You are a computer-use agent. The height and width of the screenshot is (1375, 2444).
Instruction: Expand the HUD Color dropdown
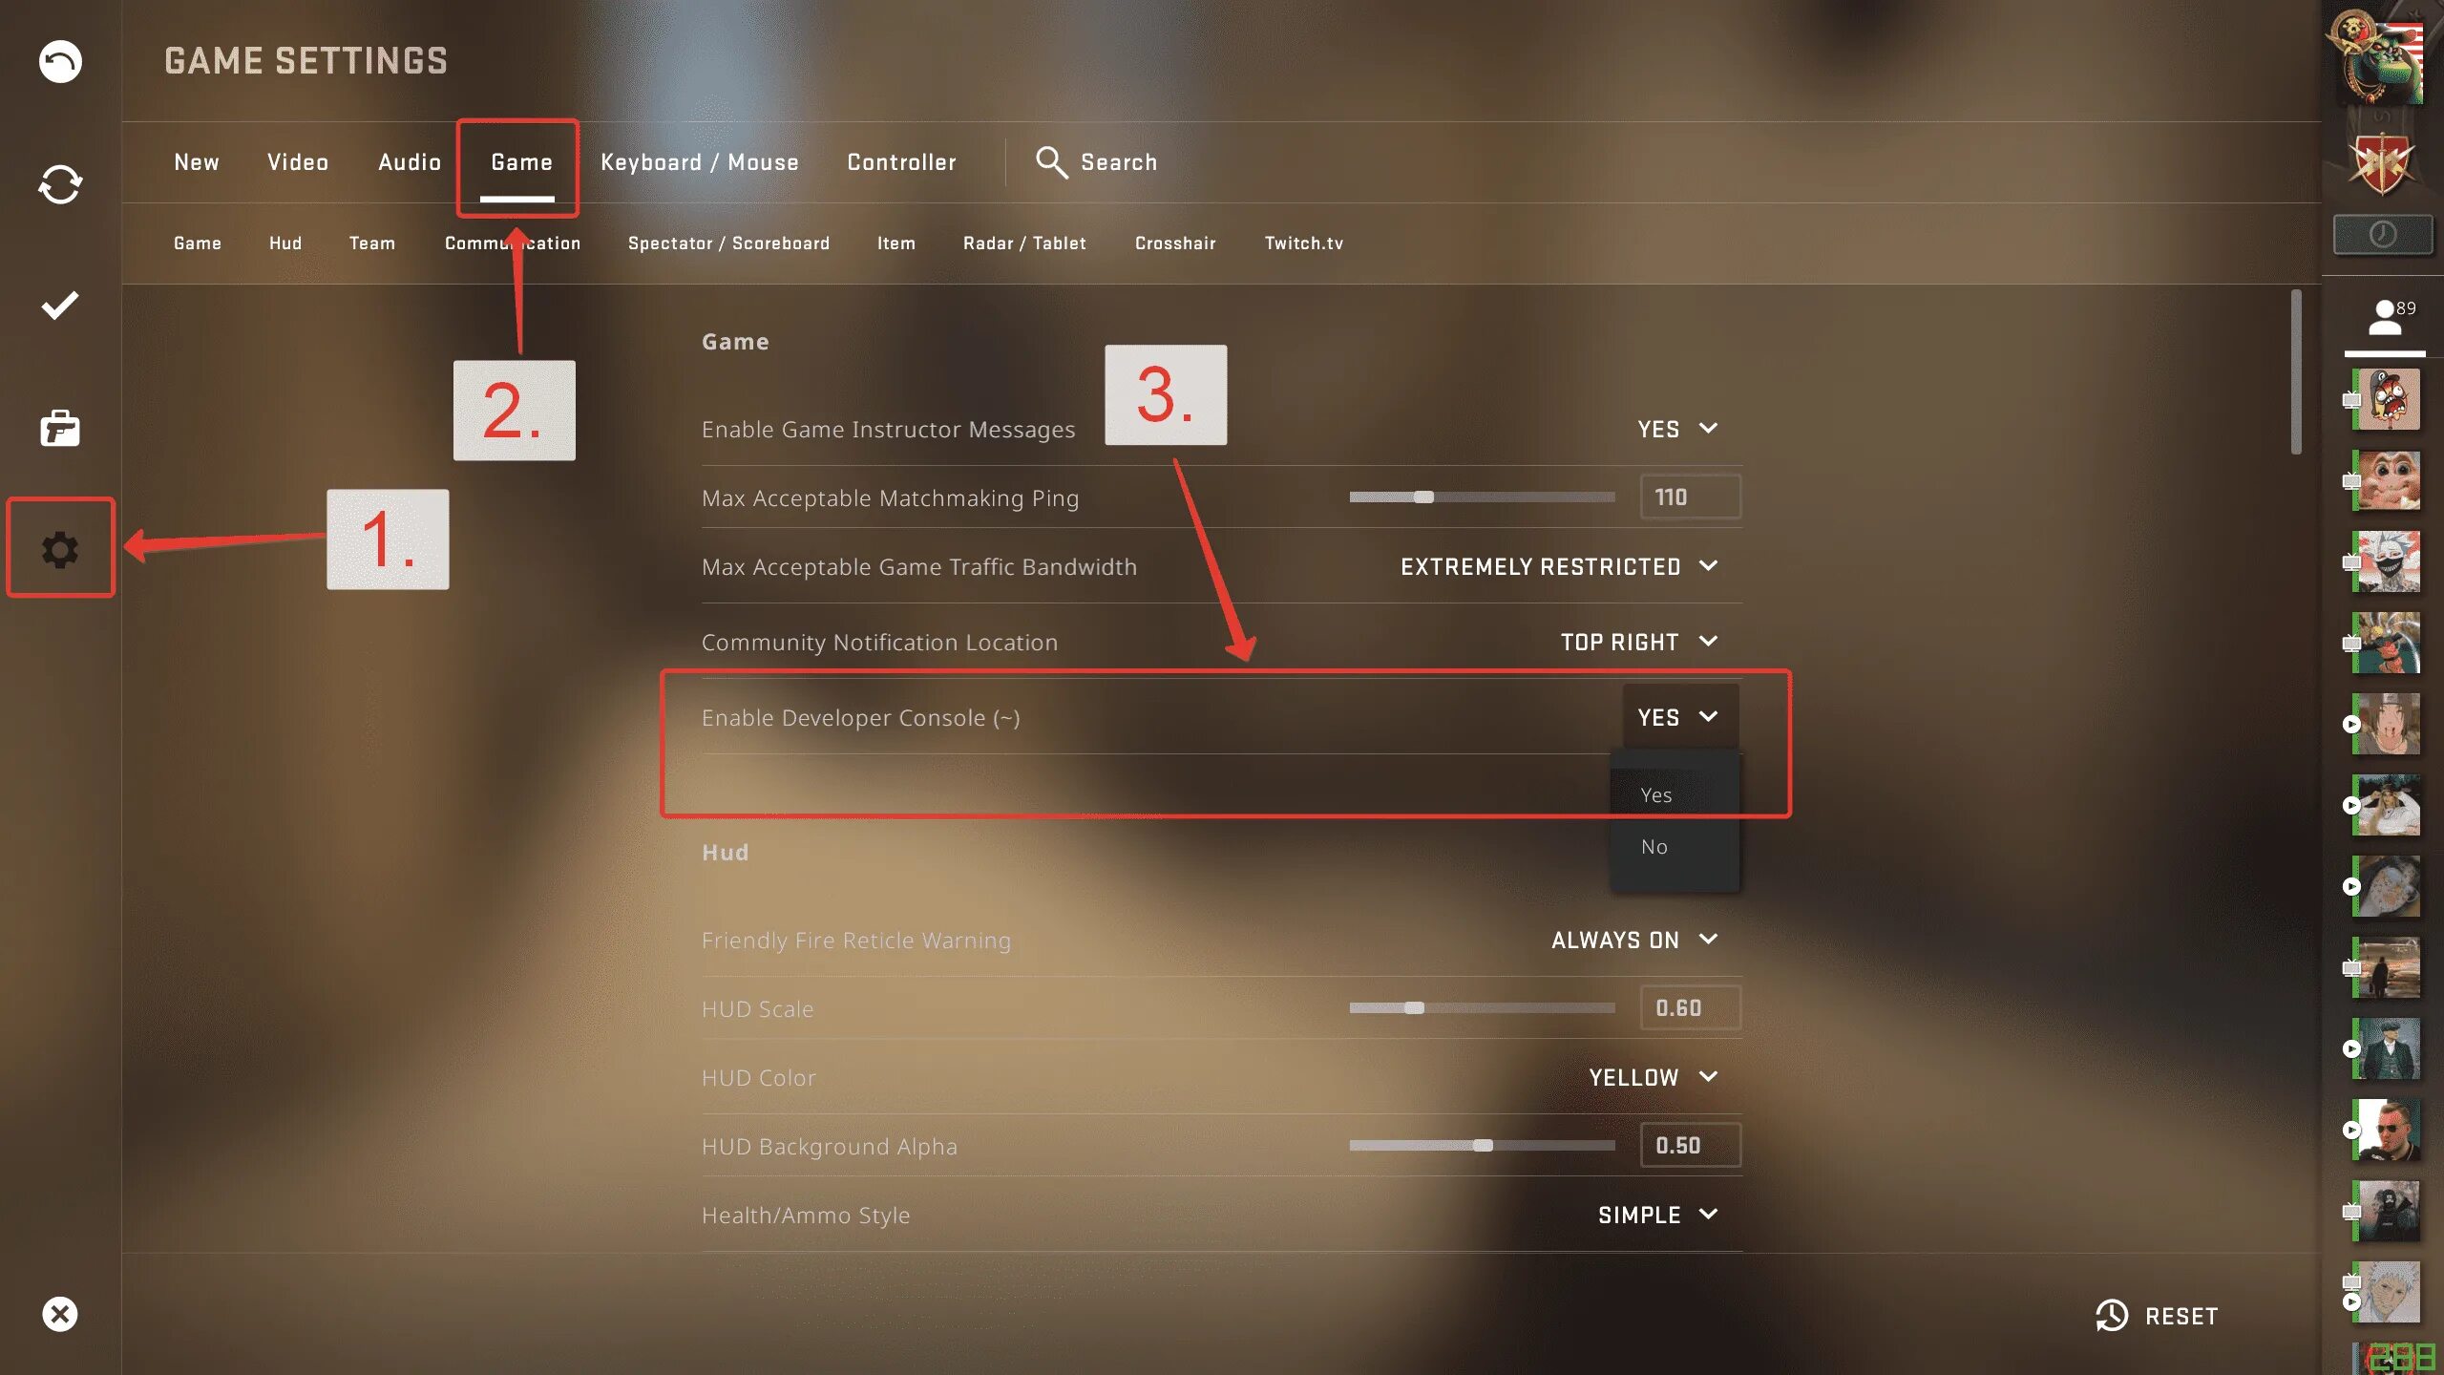tap(1653, 1077)
